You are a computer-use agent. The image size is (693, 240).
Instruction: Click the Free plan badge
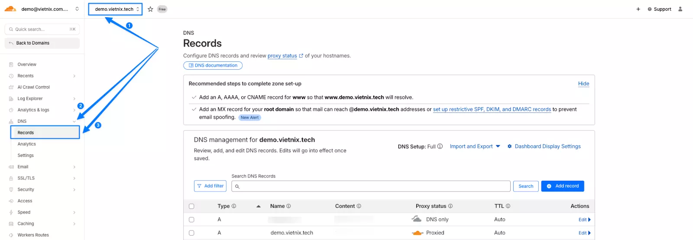pyautogui.click(x=162, y=9)
